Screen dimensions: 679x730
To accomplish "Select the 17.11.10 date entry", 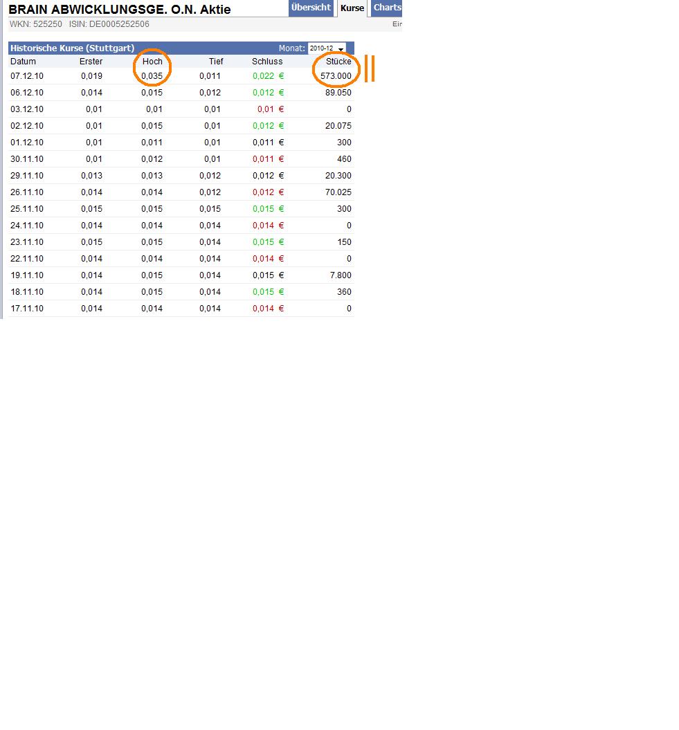I will point(26,309).
